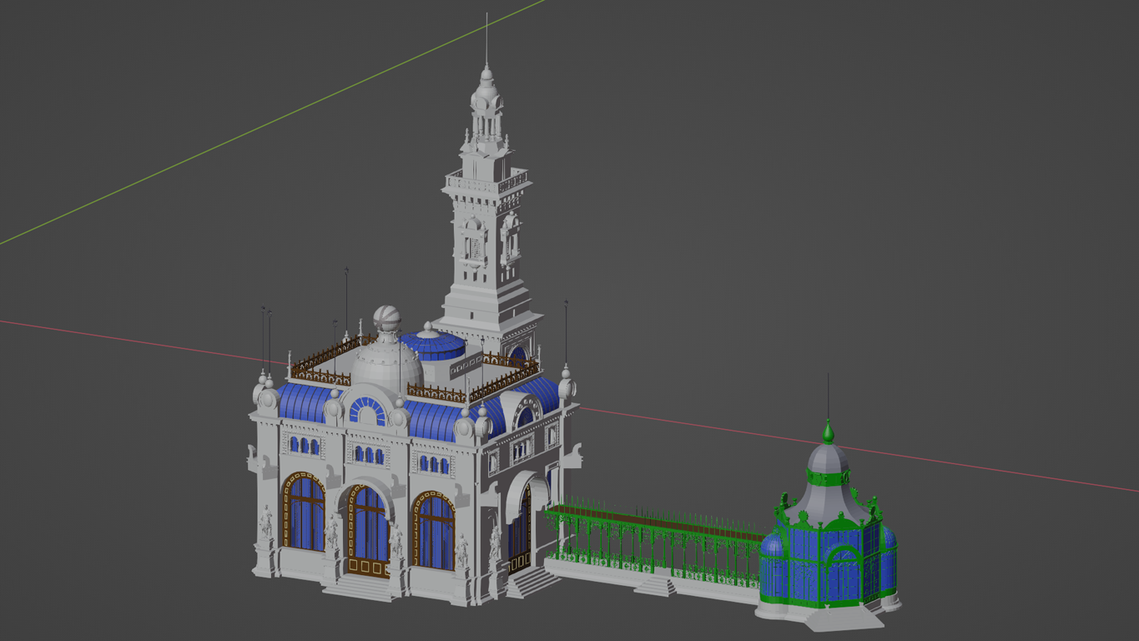Viewport: 1139px width, 641px height.
Task: Click the striped sphere atop the gray dome
Action: click(386, 317)
